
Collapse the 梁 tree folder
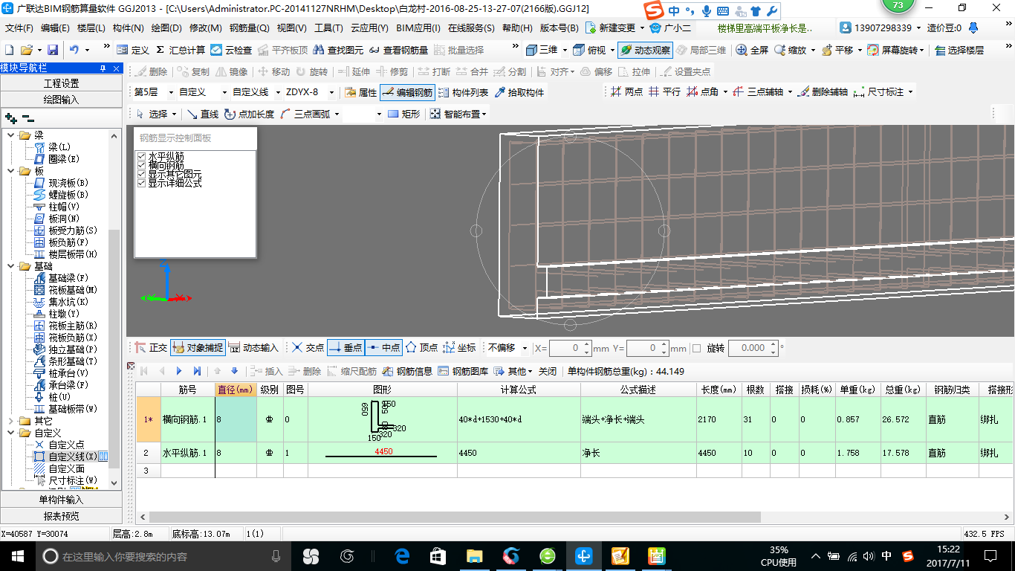11,135
